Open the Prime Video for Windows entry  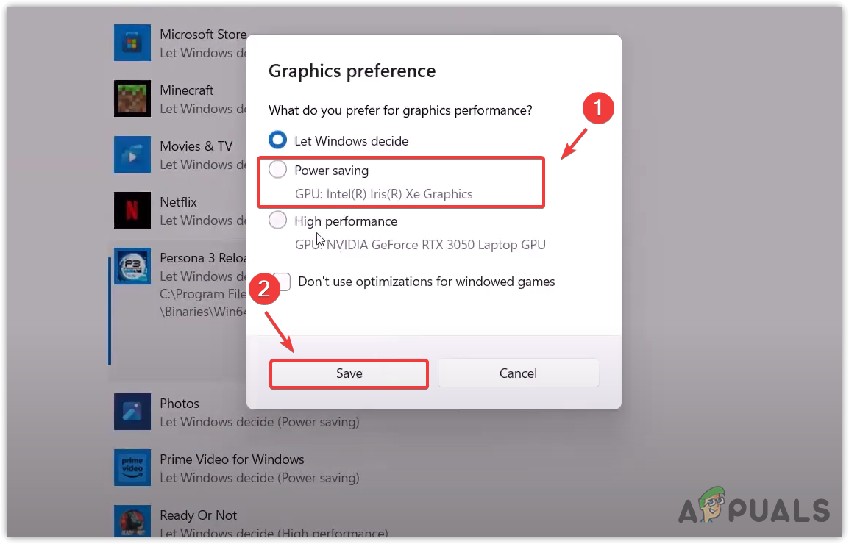click(232, 459)
